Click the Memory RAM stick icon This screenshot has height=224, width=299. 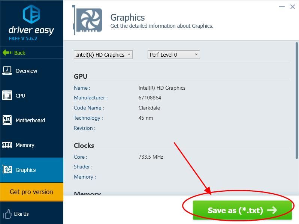pyautogui.click(x=7, y=145)
